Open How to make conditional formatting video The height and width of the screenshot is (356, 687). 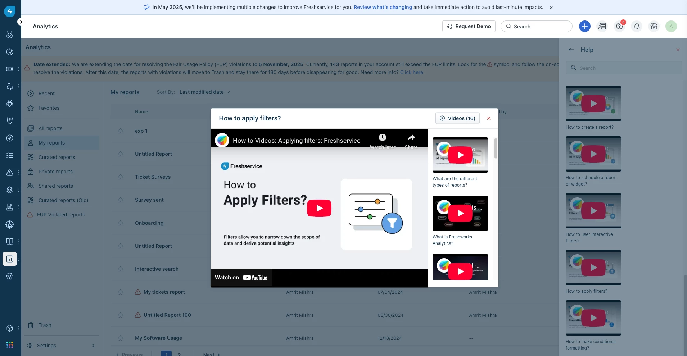(593, 318)
